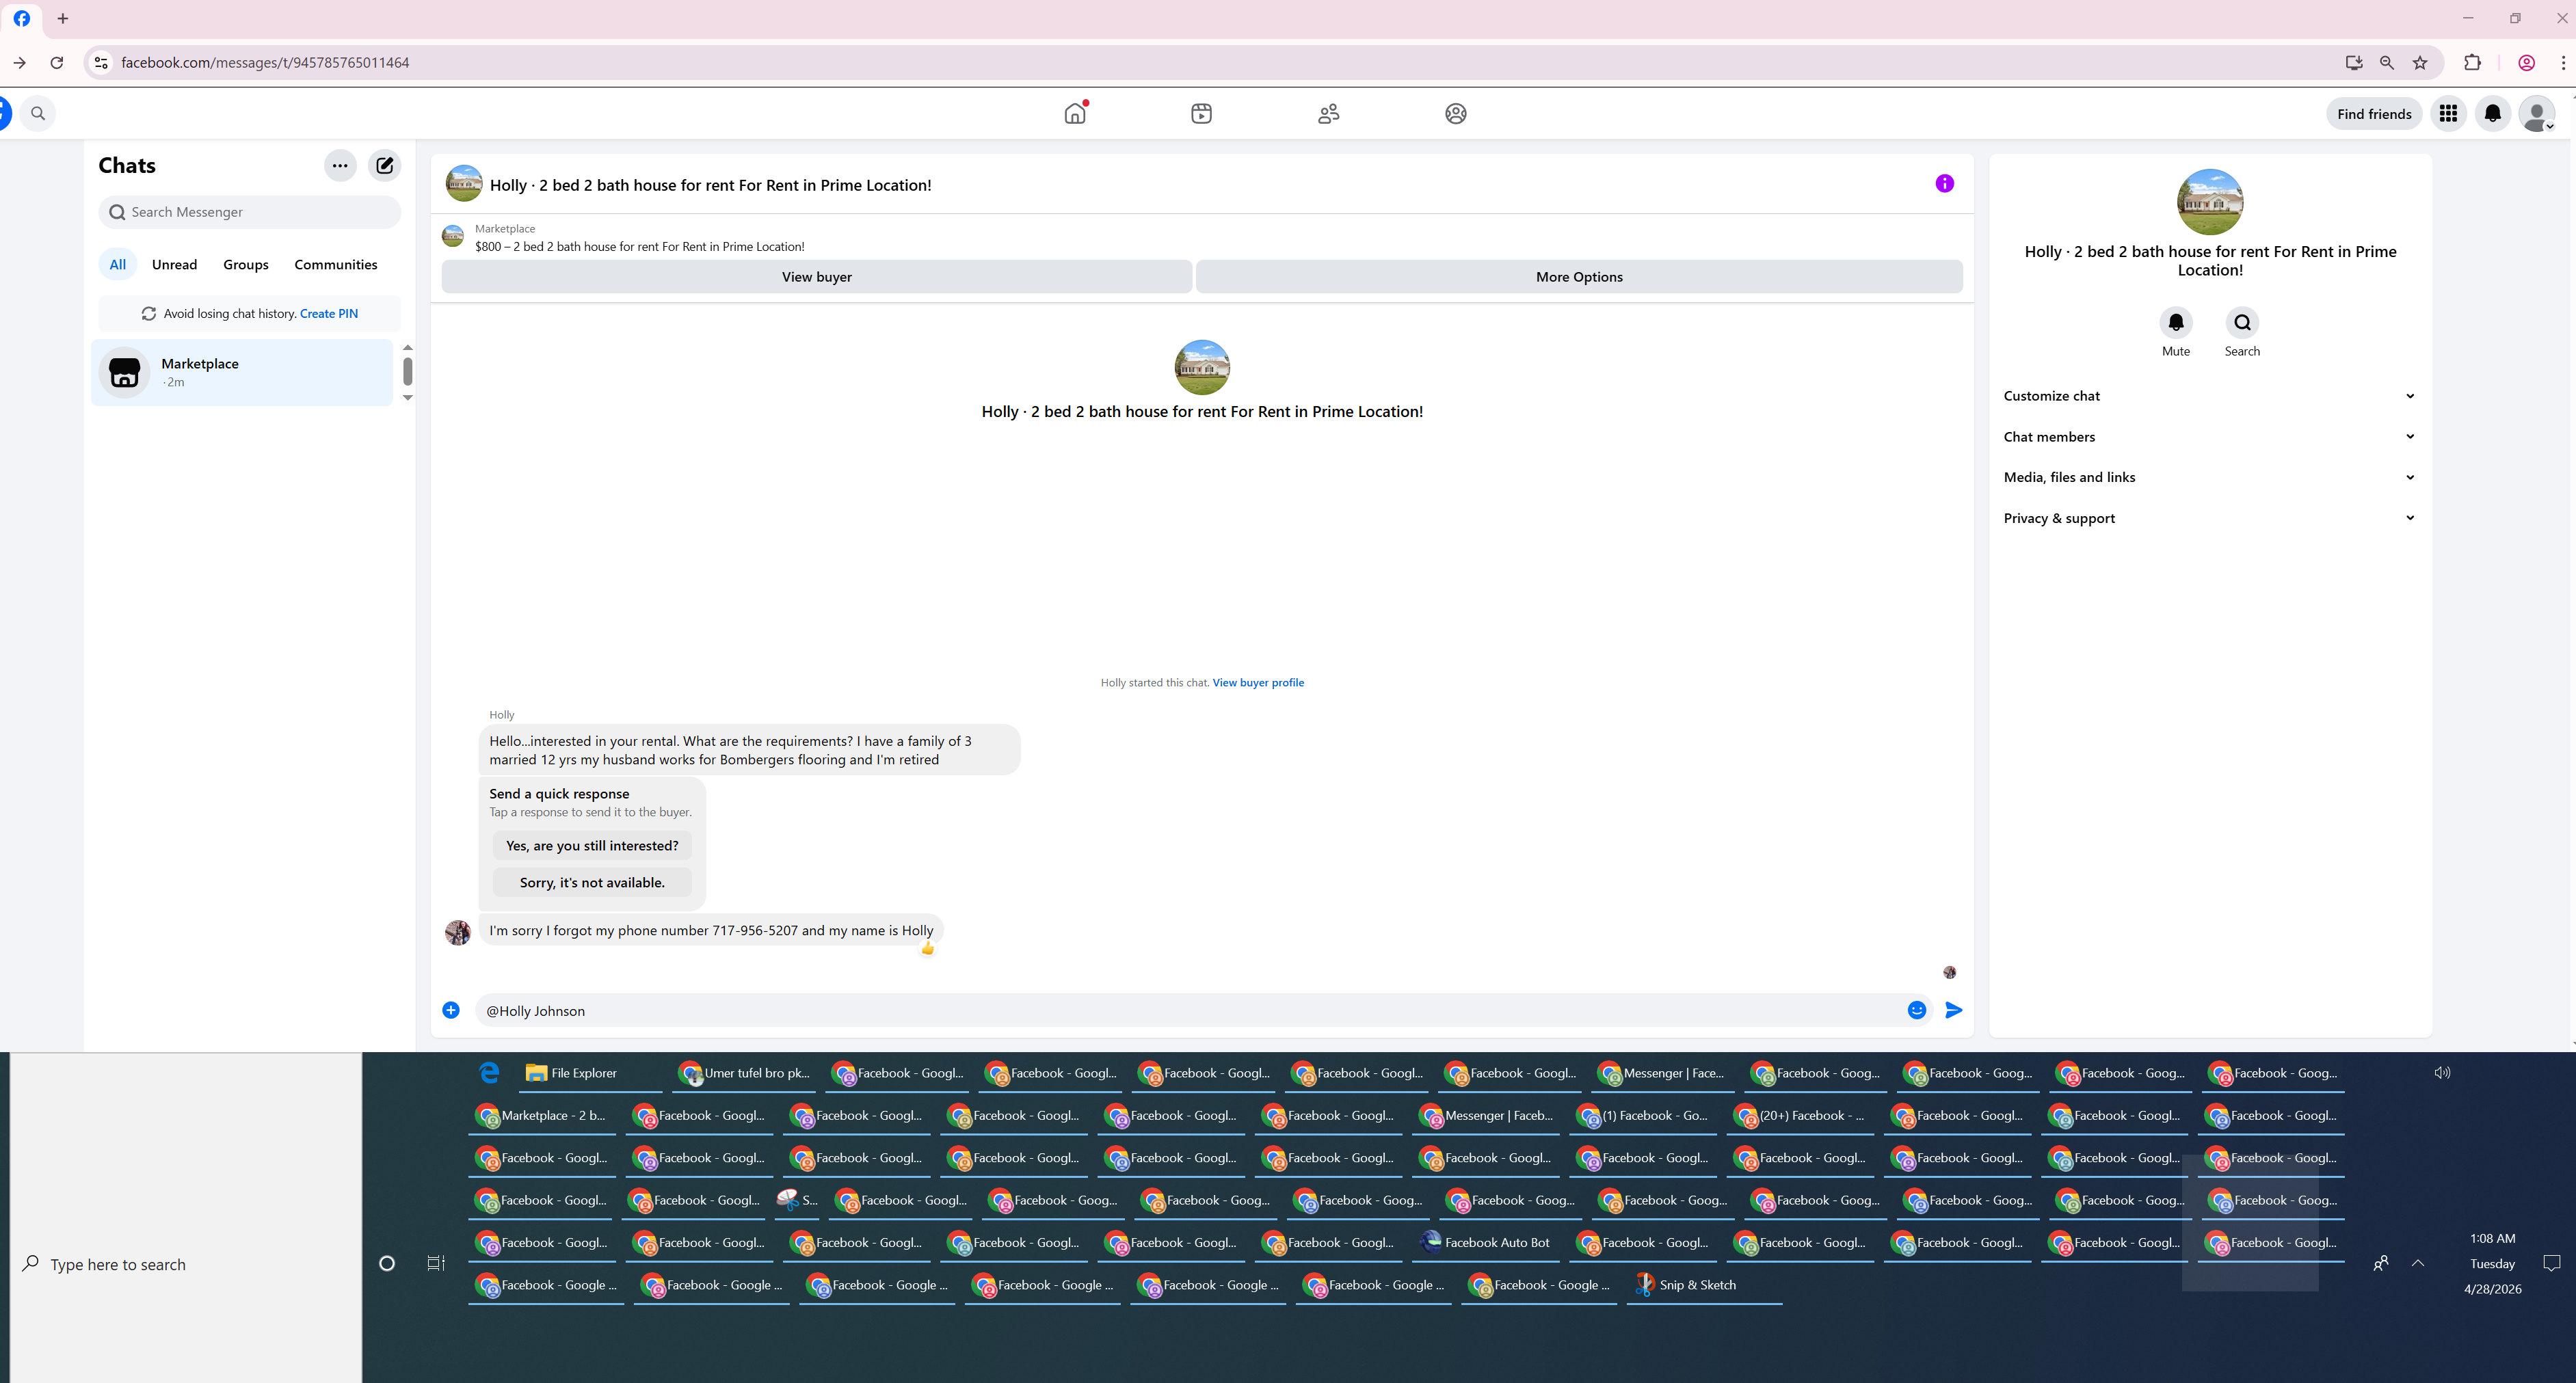Send quick response 'Yes, are you still interested?'
The height and width of the screenshot is (1383, 2576).
[592, 846]
